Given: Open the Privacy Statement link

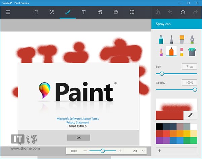Looking at the screenshot, I should pyautogui.click(x=77, y=122).
